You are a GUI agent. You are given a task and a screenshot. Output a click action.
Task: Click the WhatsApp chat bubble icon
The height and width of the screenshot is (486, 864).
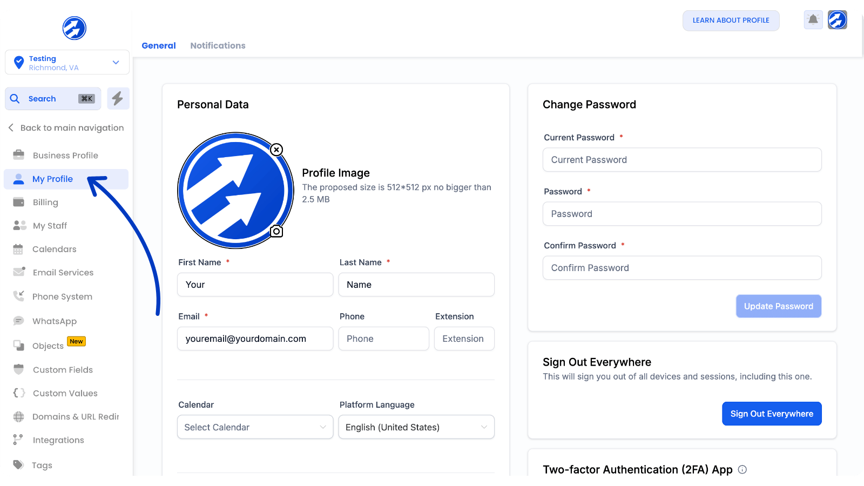[19, 321]
